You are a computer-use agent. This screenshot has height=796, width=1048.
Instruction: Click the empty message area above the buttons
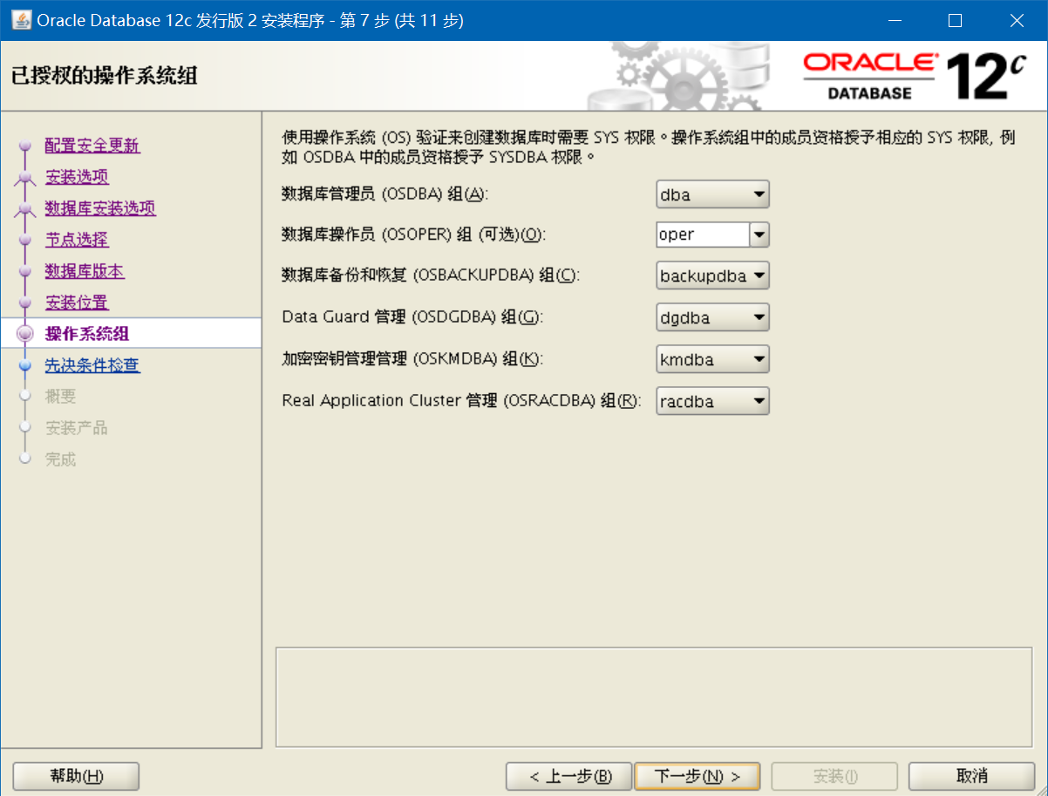tap(655, 697)
